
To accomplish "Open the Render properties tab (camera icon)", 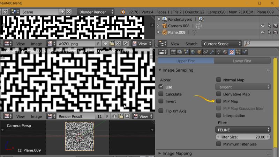I will tap(173, 52).
